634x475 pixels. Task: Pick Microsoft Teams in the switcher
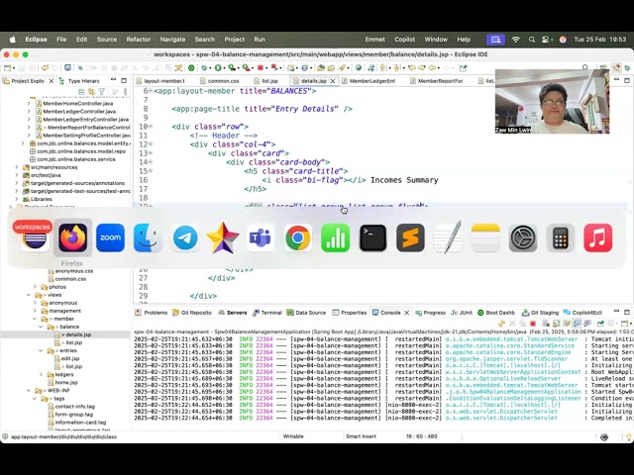[261, 237]
